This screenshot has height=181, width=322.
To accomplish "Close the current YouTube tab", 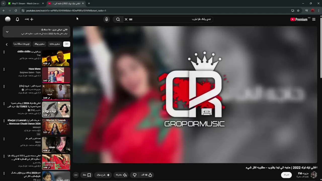I will (83, 4).
